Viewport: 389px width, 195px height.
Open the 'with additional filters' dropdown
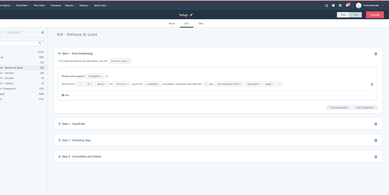pyautogui.click(x=229, y=84)
